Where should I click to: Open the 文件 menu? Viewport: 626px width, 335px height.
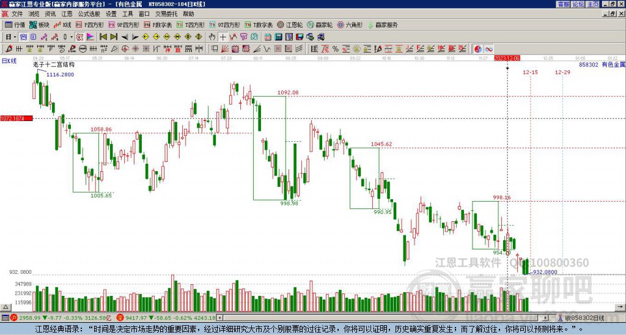(17, 14)
